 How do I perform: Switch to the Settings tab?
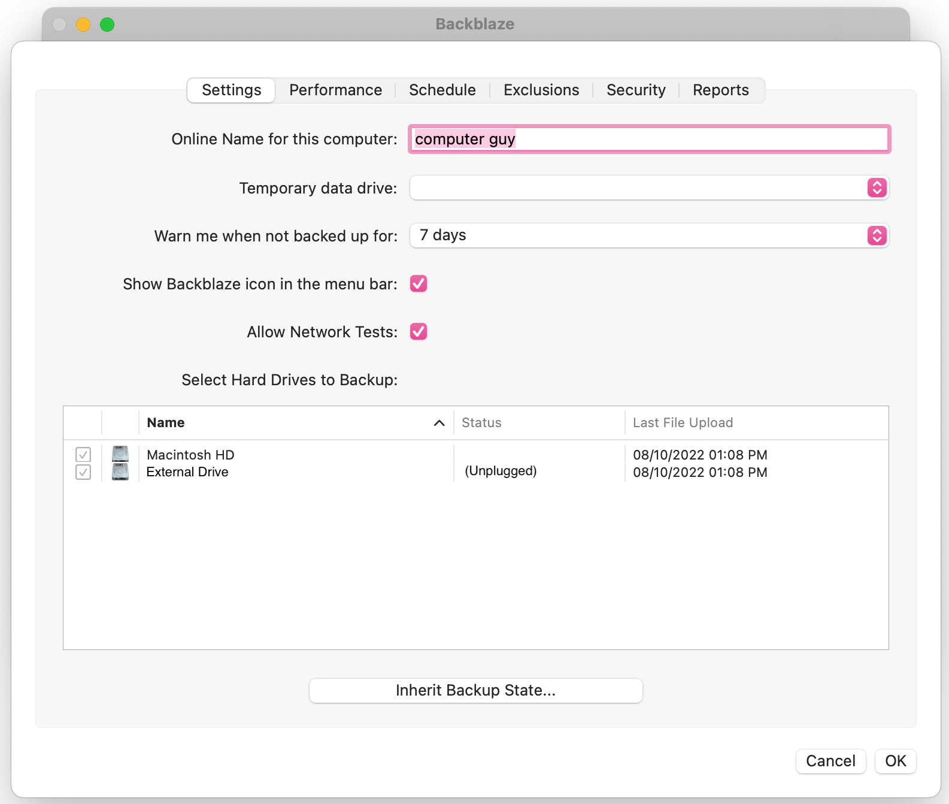231,90
